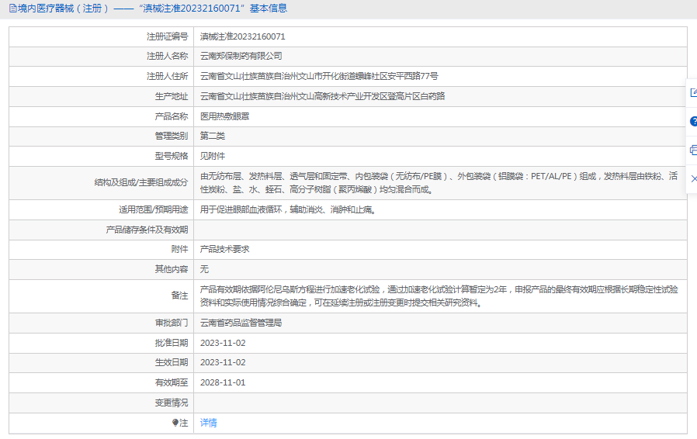Open the 详情 link
697x439 pixels.
click(209, 423)
